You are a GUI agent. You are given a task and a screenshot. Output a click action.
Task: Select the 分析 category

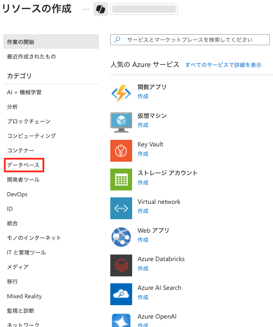12,107
